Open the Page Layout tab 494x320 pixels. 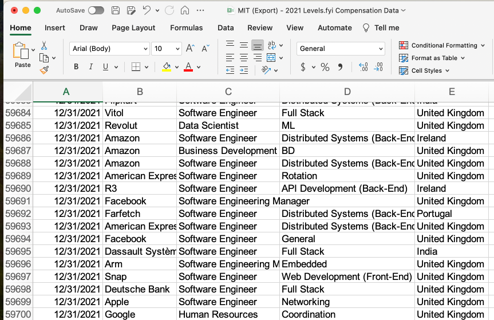pos(133,27)
